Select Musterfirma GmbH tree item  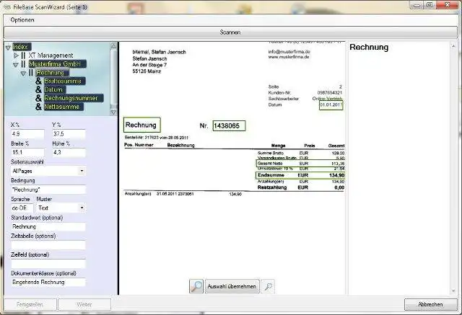(58, 64)
